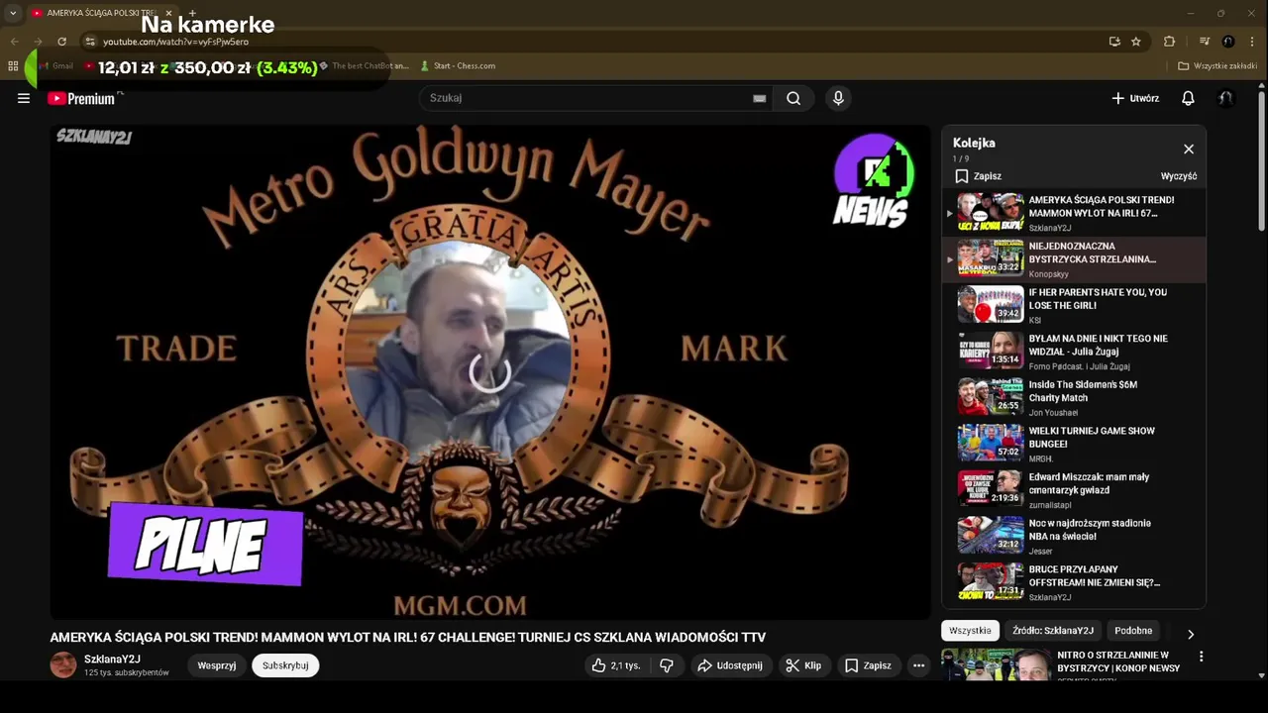The image size is (1268, 713).
Task: Open the Start - Chess.com bookmark
Action: tap(458, 66)
